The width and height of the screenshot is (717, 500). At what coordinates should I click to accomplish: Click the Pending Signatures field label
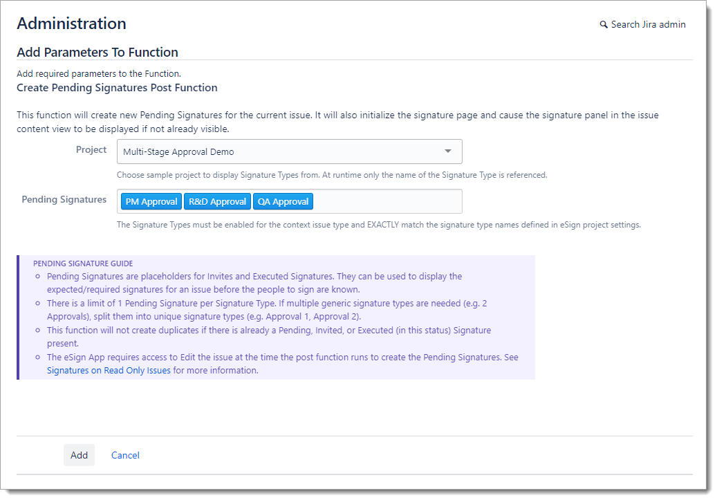coord(64,200)
